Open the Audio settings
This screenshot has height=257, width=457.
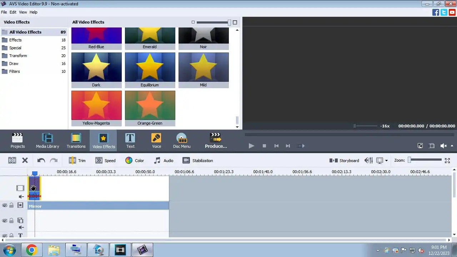click(x=164, y=161)
